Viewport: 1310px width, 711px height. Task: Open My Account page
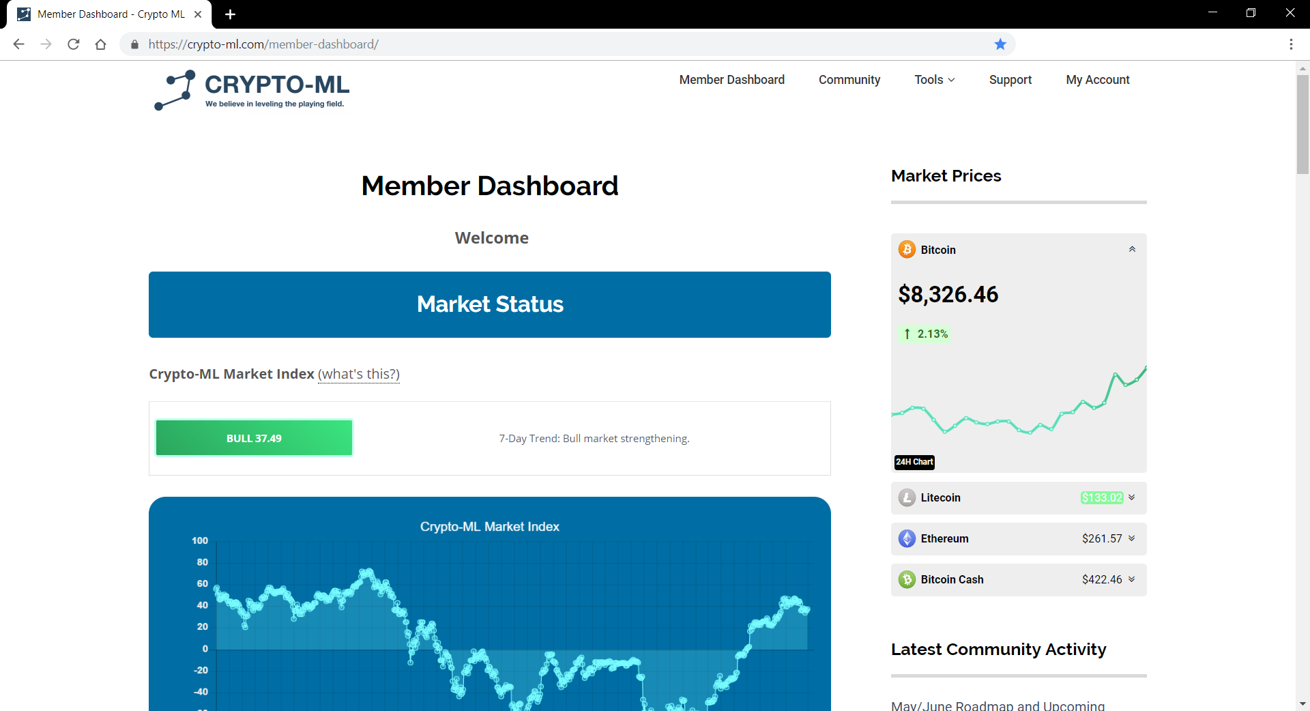tap(1098, 80)
